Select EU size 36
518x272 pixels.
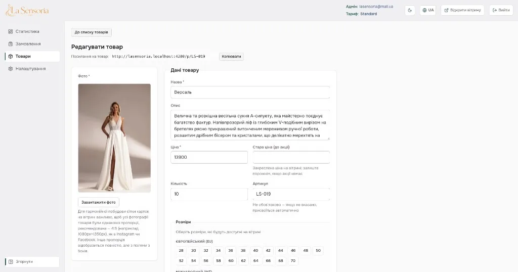click(x=231, y=251)
